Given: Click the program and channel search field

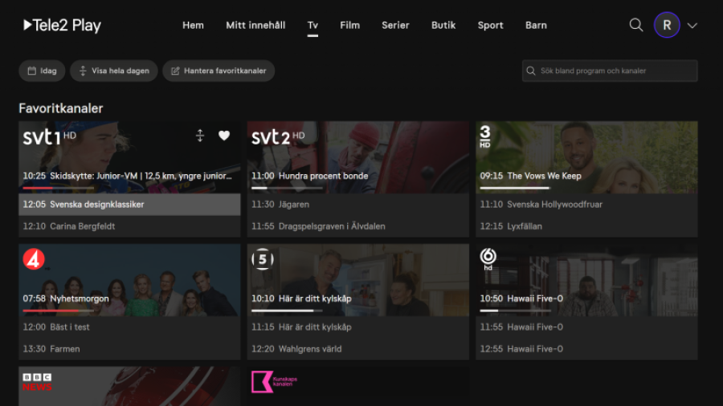Looking at the screenshot, I should click(x=611, y=71).
